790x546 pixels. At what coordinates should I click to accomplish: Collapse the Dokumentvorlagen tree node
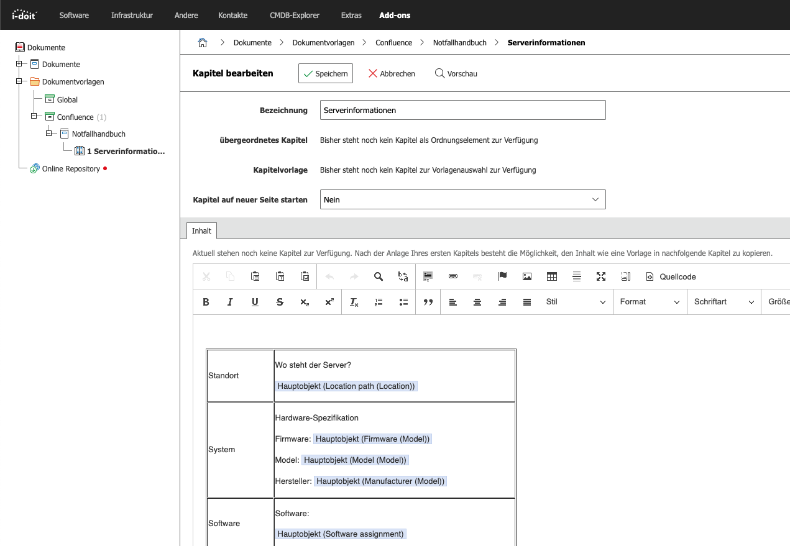point(19,81)
